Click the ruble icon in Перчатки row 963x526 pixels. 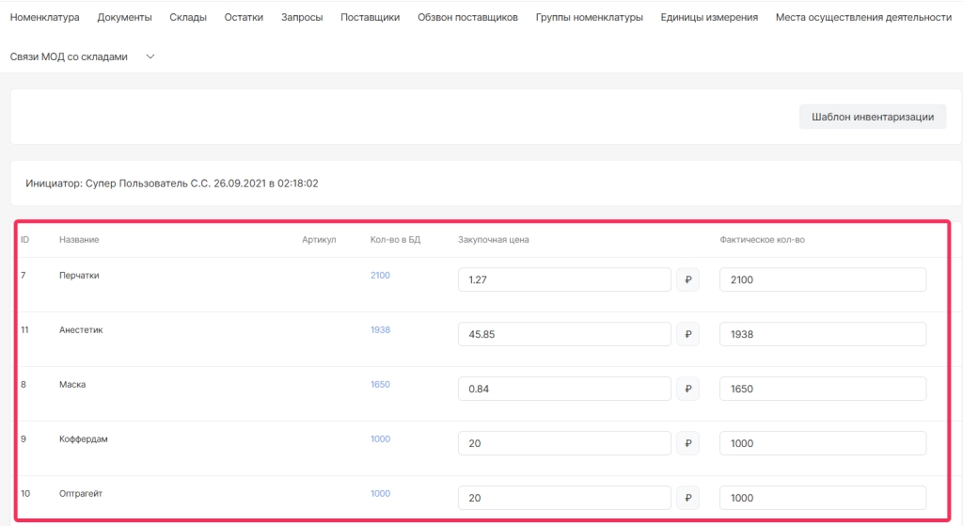click(x=687, y=279)
